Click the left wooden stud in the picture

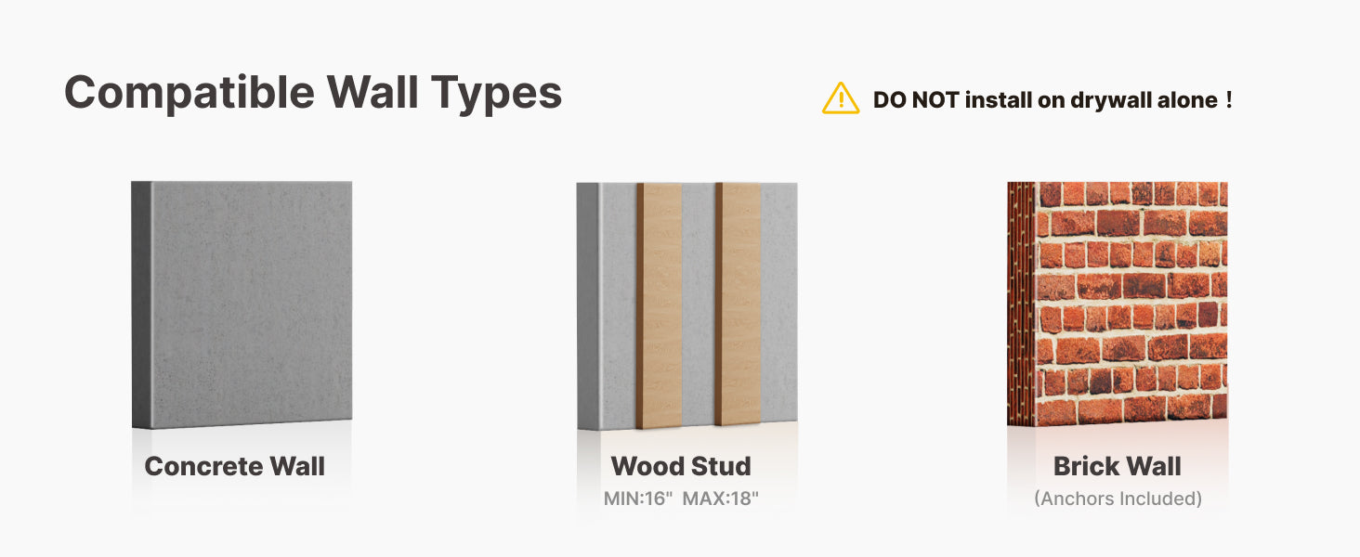pyautogui.click(x=659, y=304)
